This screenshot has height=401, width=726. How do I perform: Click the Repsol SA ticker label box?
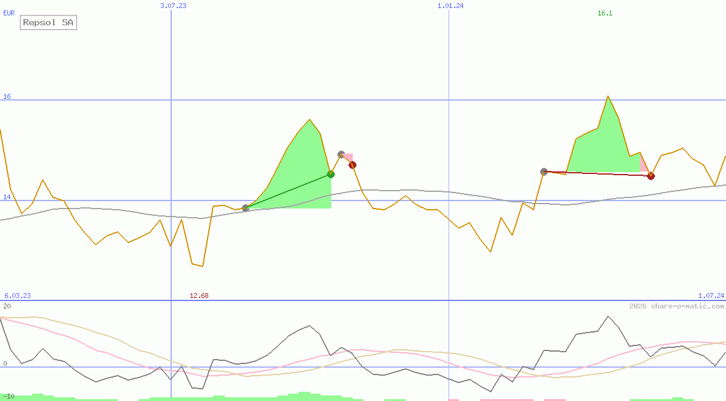click(48, 22)
